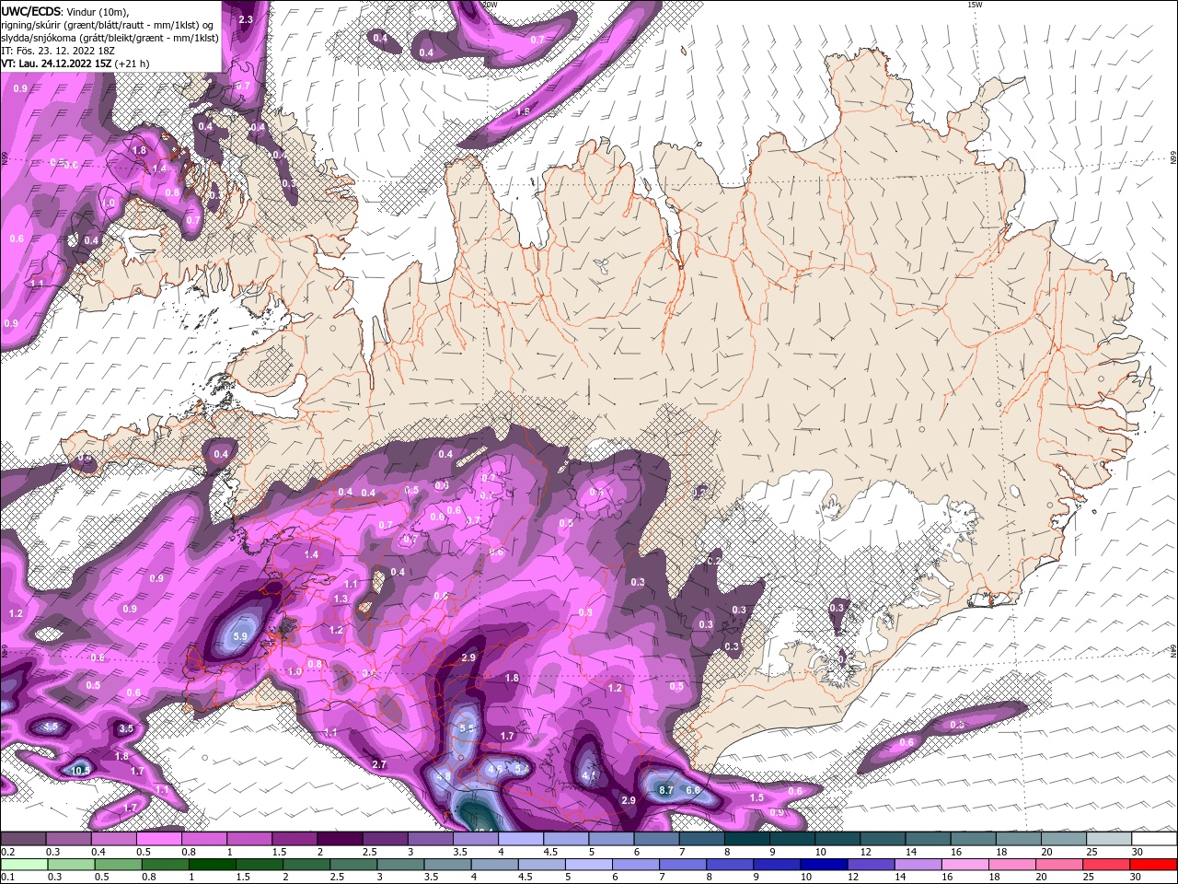Viewport: 1178px width, 884px height.
Task: Click the 0.1 label on the rain legend
Action: tap(8, 877)
